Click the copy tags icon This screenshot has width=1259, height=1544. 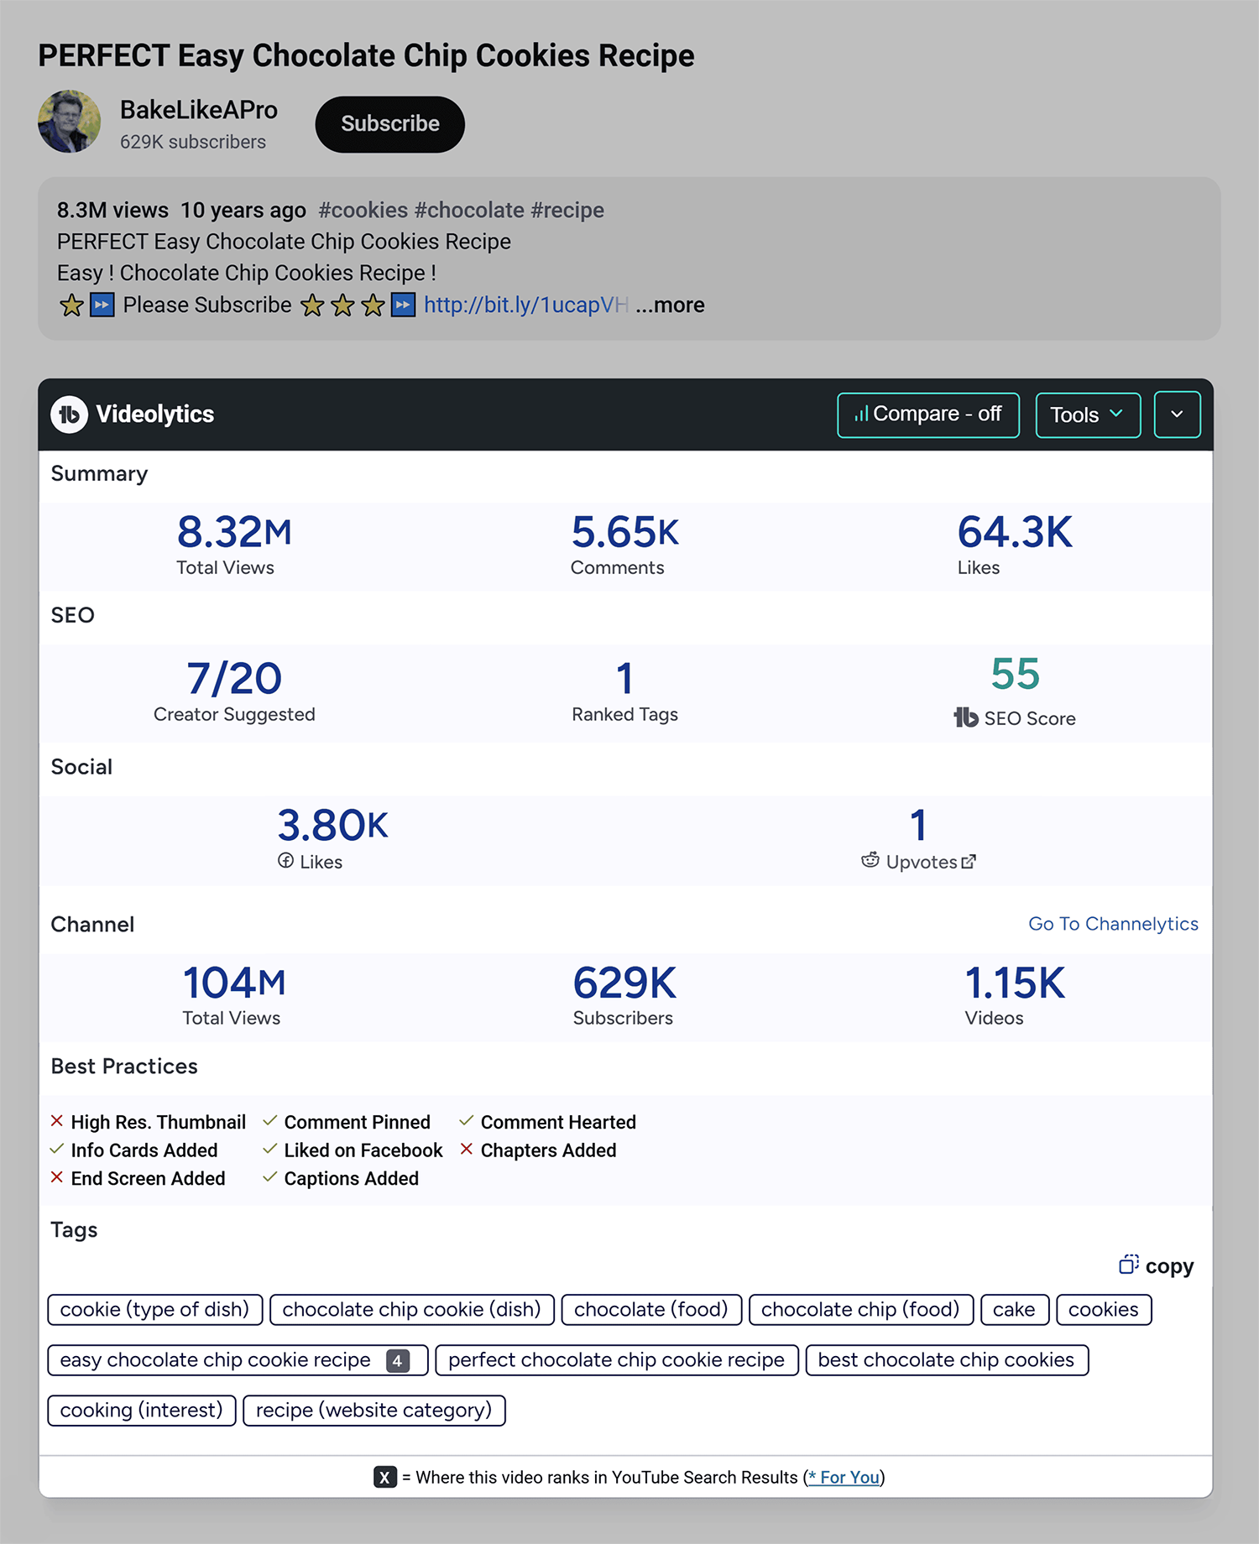click(1128, 1265)
